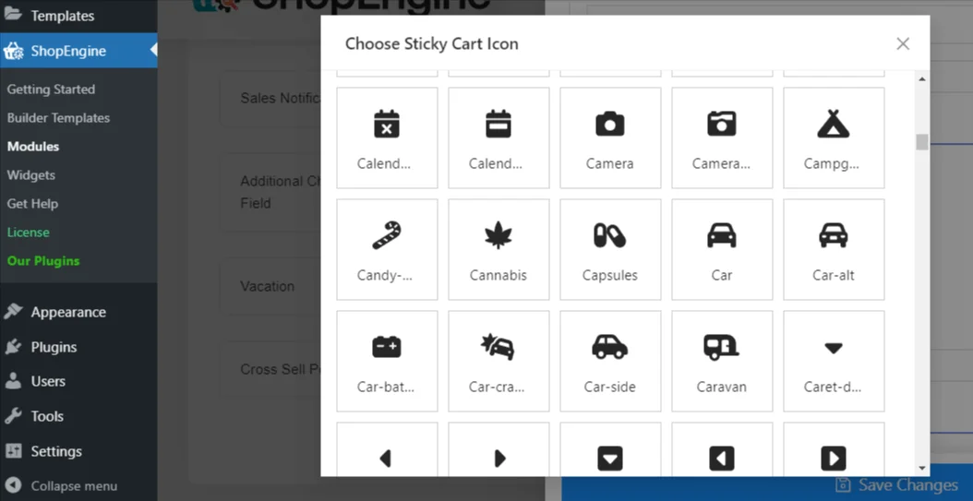Select the Camera-retro icon
The height and width of the screenshot is (501, 973).
point(722,137)
